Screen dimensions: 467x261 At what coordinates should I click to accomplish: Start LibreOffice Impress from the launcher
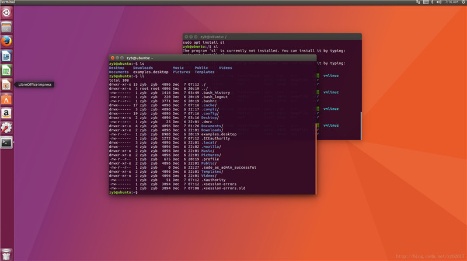[6, 85]
